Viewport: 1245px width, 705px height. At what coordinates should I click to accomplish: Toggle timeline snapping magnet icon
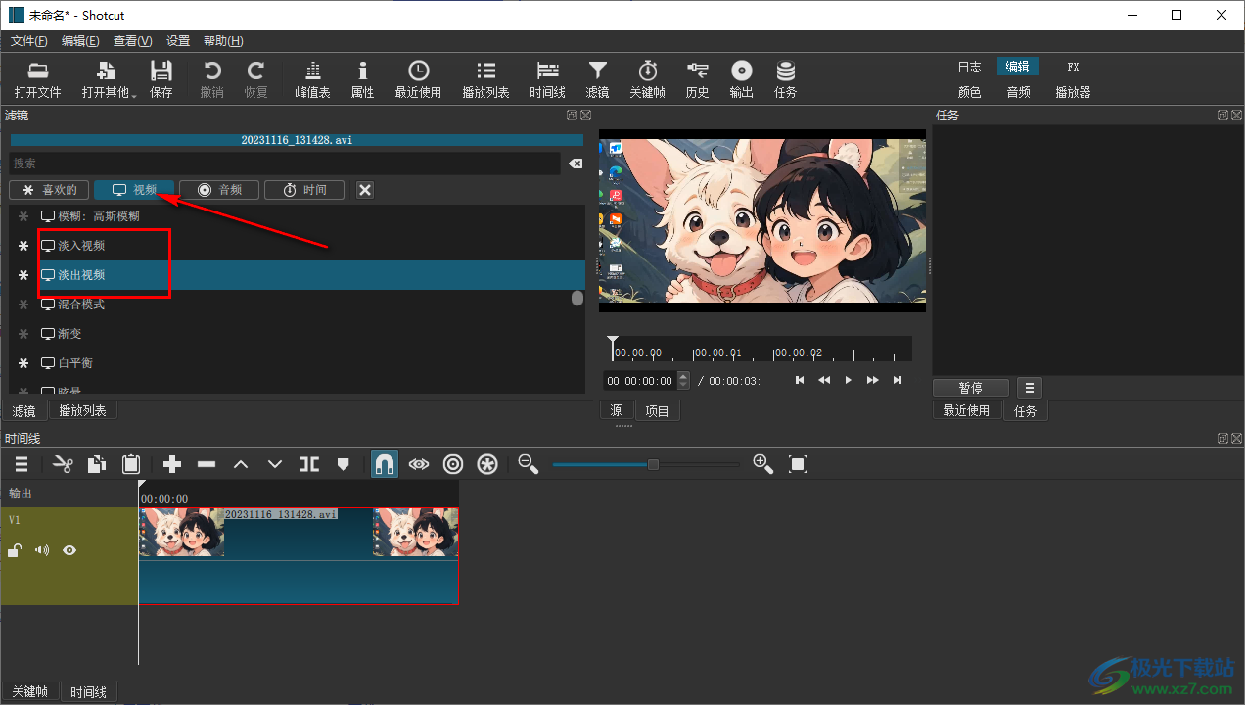pyautogui.click(x=385, y=464)
